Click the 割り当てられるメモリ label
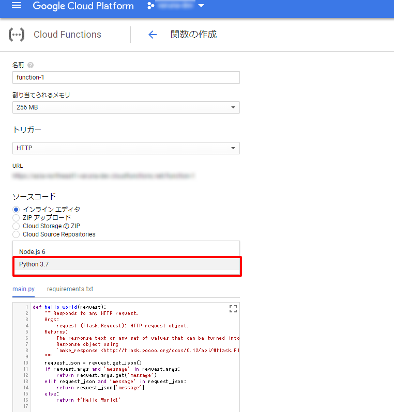The image size is (394, 412). pos(41,95)
